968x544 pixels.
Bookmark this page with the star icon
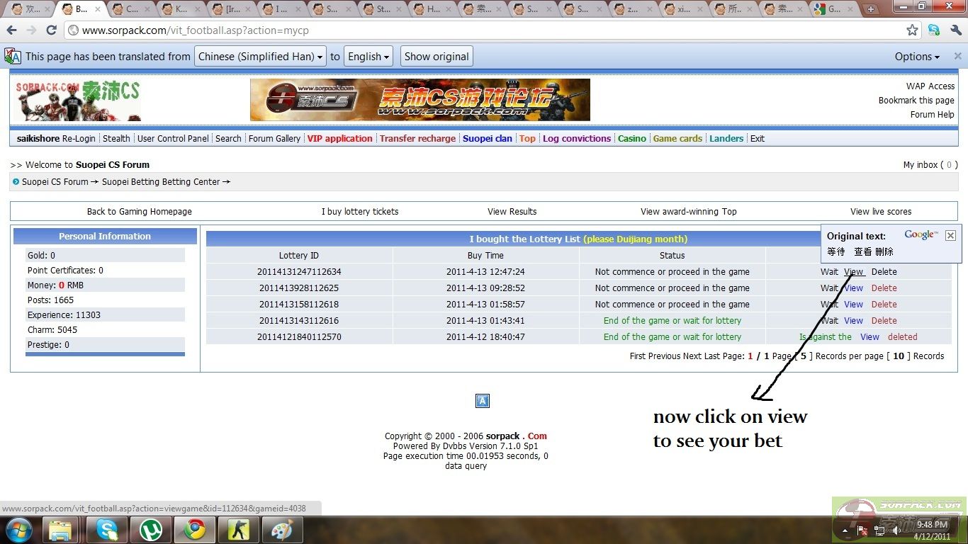point(912,30)
